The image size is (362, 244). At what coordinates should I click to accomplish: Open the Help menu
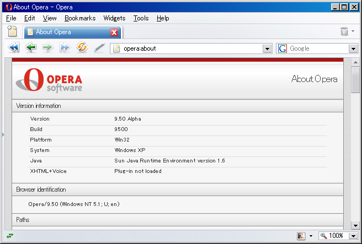point(163,18)
